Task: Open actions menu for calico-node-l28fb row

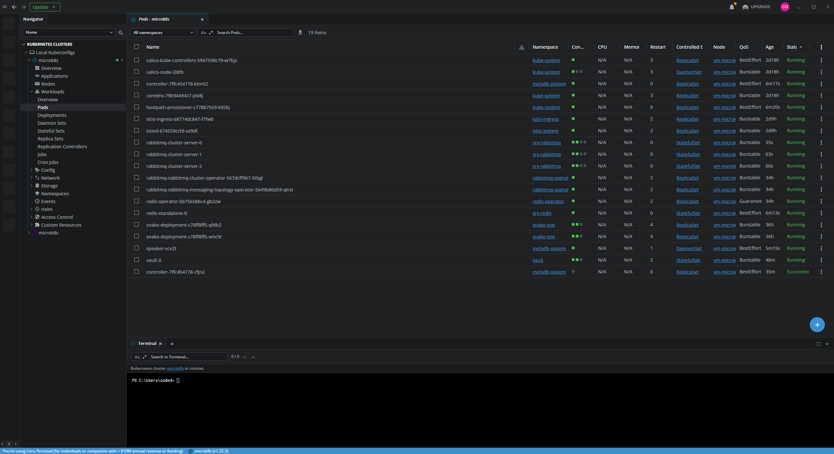Action: pyautogui.click(x=821, y=72)
